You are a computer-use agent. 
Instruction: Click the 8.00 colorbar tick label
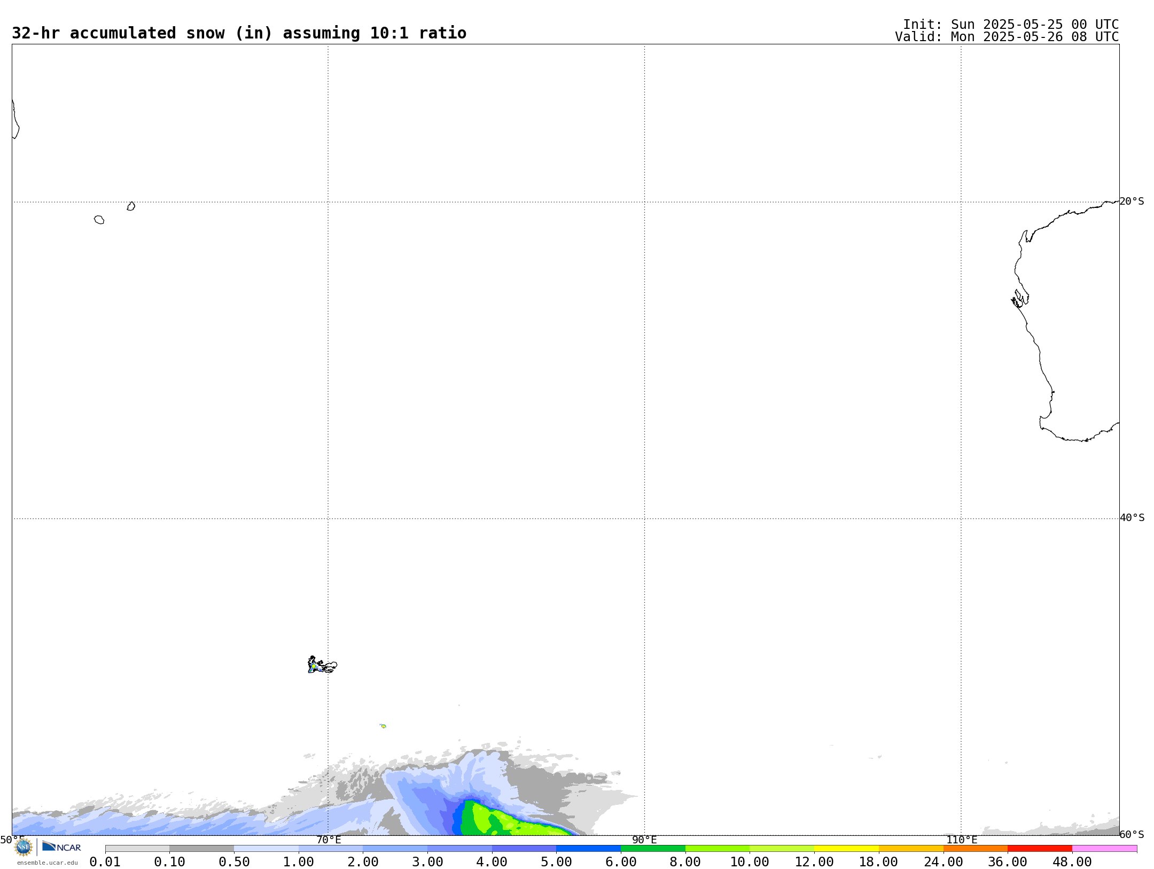(685, 862)
